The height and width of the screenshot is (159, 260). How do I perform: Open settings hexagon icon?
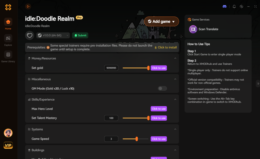tap(241, 6)
